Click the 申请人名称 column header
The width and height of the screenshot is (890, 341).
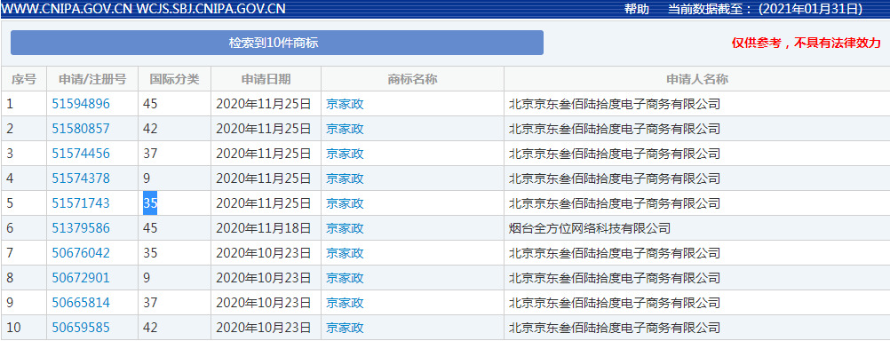pos(697,79)
